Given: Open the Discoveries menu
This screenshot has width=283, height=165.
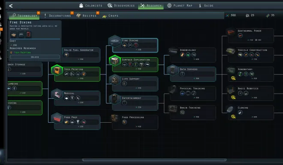Looking at the screenshot, I should 121,6.
